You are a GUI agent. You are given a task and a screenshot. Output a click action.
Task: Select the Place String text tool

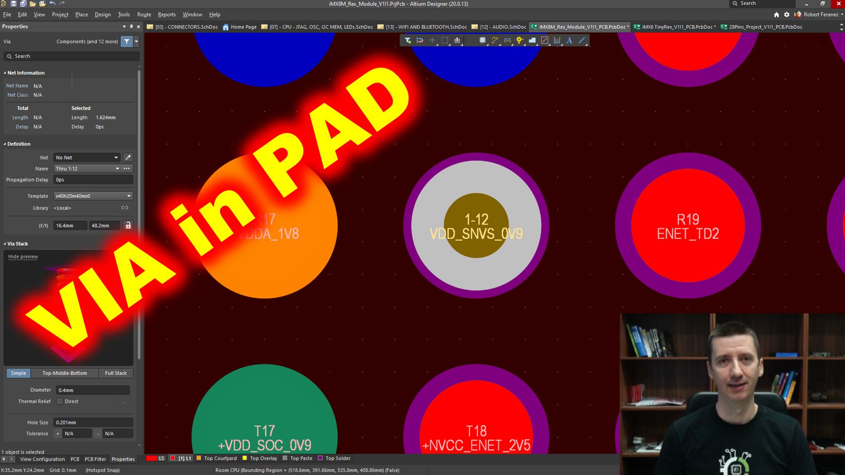coord(569,41)
